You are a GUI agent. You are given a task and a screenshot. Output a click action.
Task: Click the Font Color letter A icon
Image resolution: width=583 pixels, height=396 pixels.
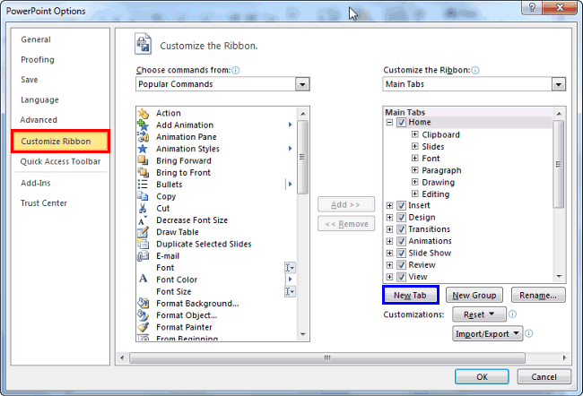[144, 280]
